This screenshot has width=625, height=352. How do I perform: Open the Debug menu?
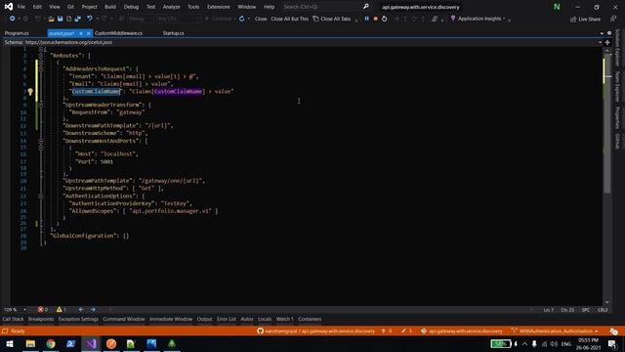pyautogui.click(x=131, y=7)
